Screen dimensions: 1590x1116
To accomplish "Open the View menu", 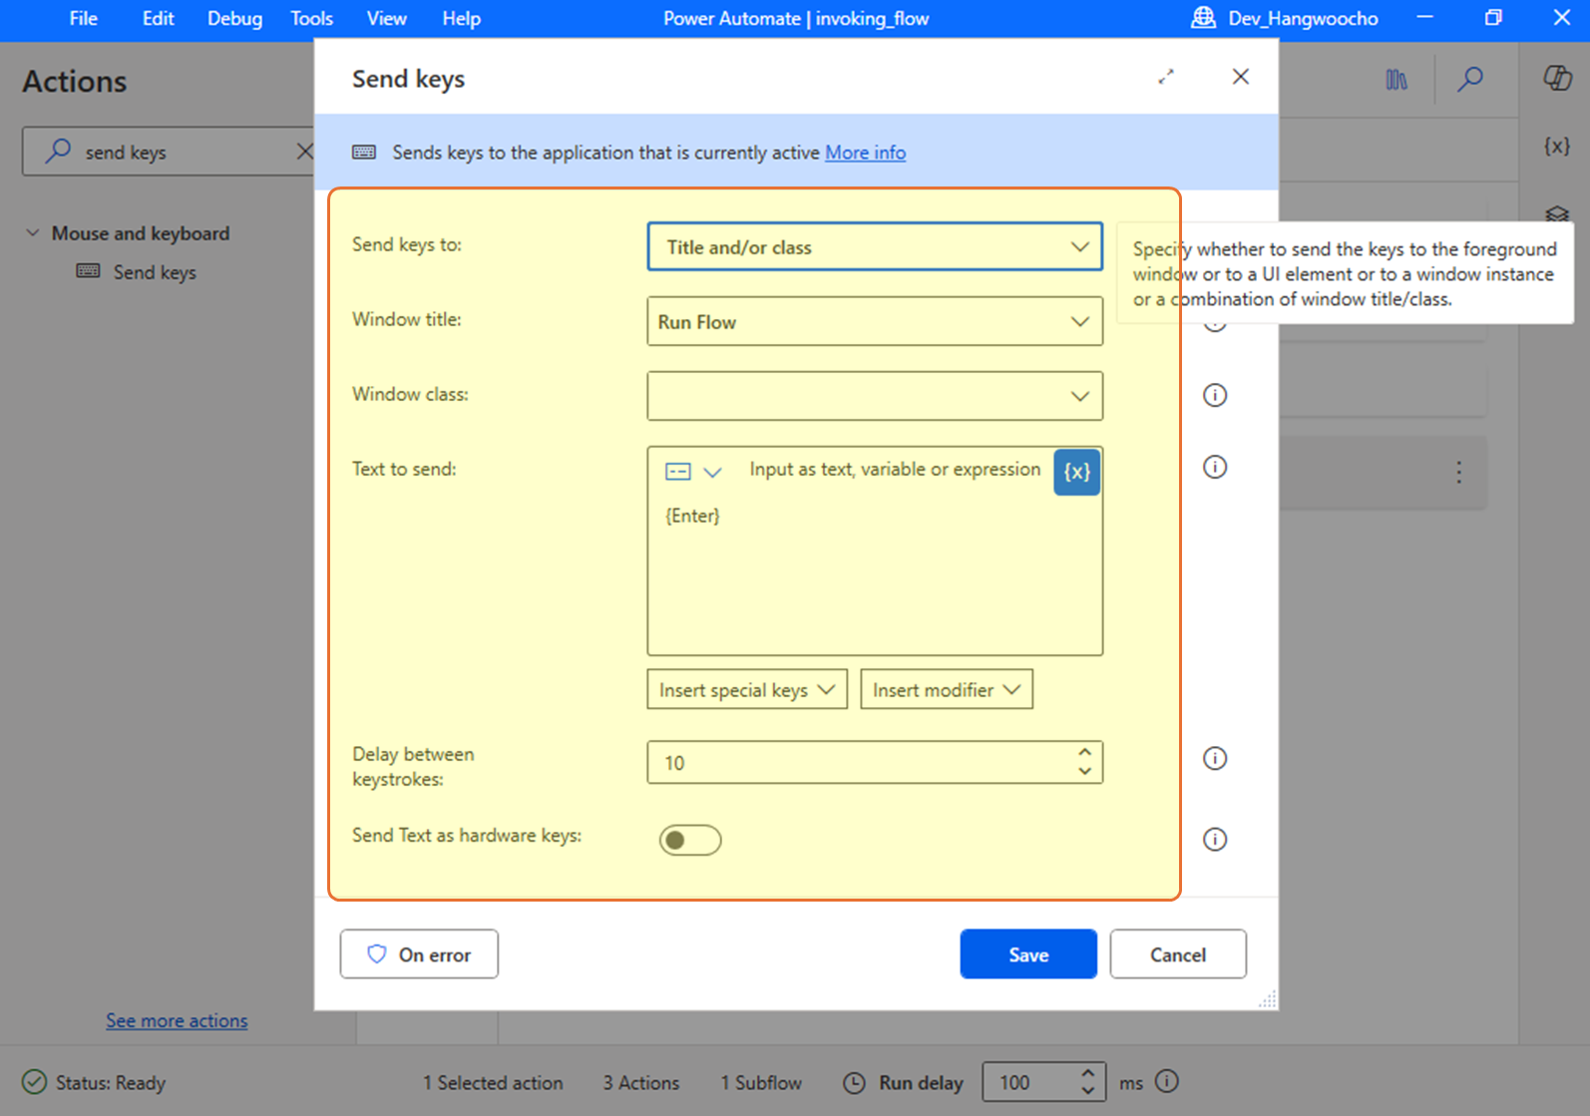I will pyautogui.click(x=386, y=19).
